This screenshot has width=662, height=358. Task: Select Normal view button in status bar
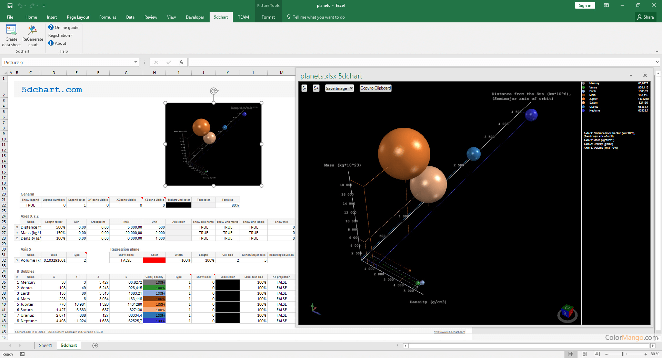coord(571,354)
